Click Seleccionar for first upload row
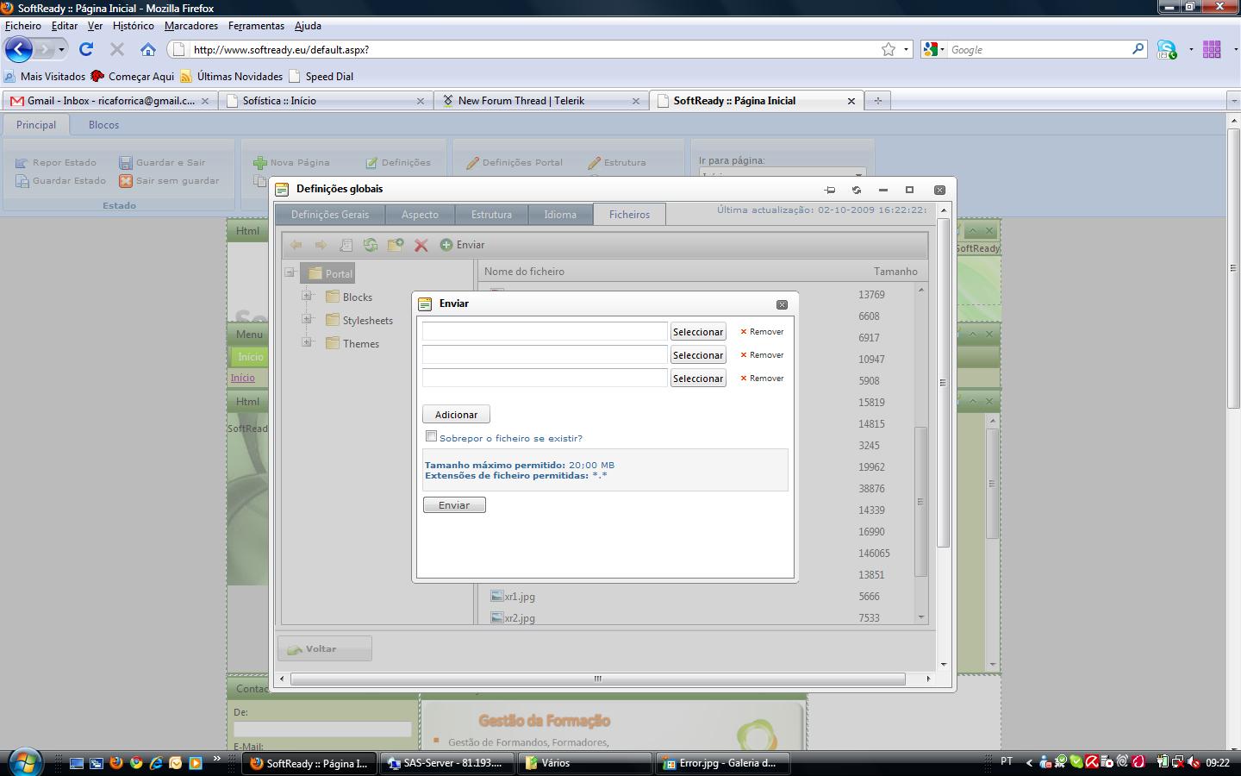This screenshot has height=776, width=1241. [x=698, y=332]
